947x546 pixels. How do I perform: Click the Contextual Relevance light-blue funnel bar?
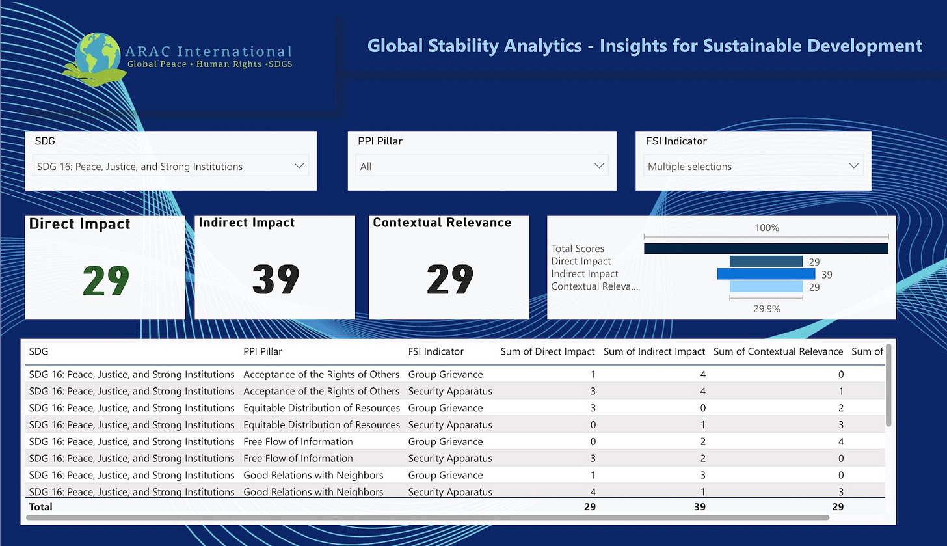[766, 286]
